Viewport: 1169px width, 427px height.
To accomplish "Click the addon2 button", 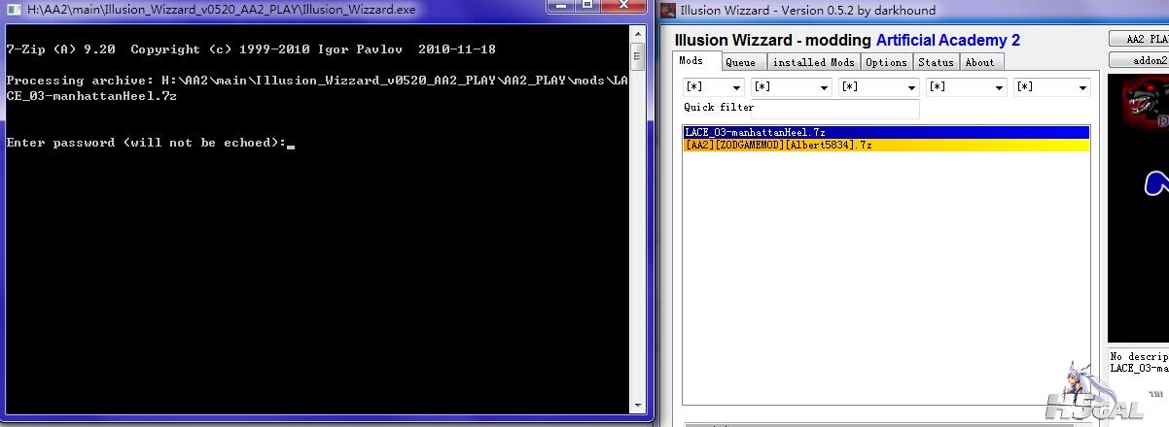I will [x=1139, y=60].
